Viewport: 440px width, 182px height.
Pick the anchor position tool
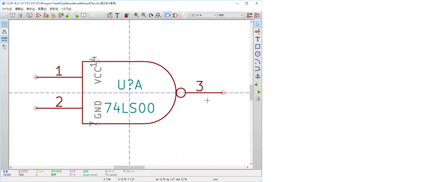257,76
